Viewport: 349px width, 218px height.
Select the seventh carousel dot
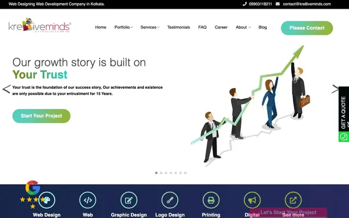(185, 173)
